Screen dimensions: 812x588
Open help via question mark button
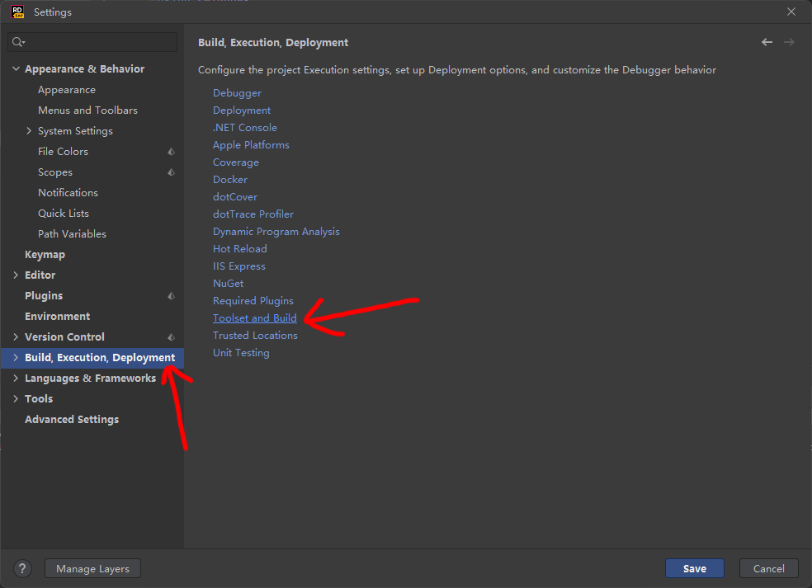click(x=22, y=568)
